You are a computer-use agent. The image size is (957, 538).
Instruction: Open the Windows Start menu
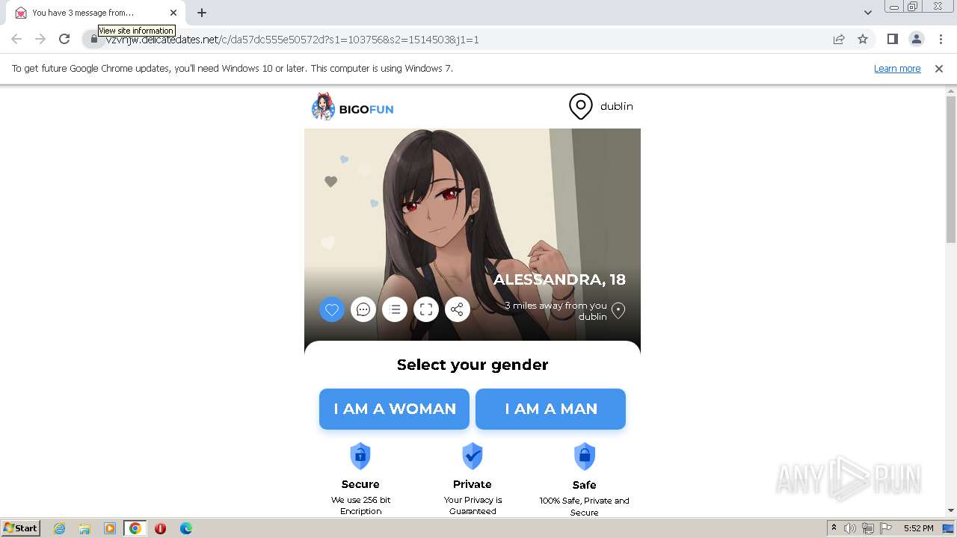point(21,528)
